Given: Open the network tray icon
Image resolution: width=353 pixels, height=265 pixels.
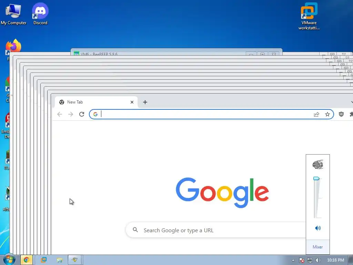Looking at the screenshot, I should pos(310,260).
